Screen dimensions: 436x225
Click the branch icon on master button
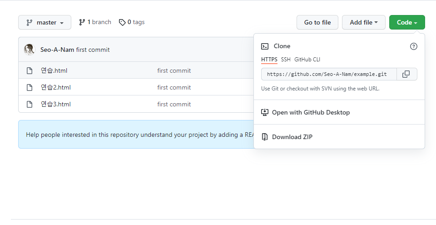[29, 23]
